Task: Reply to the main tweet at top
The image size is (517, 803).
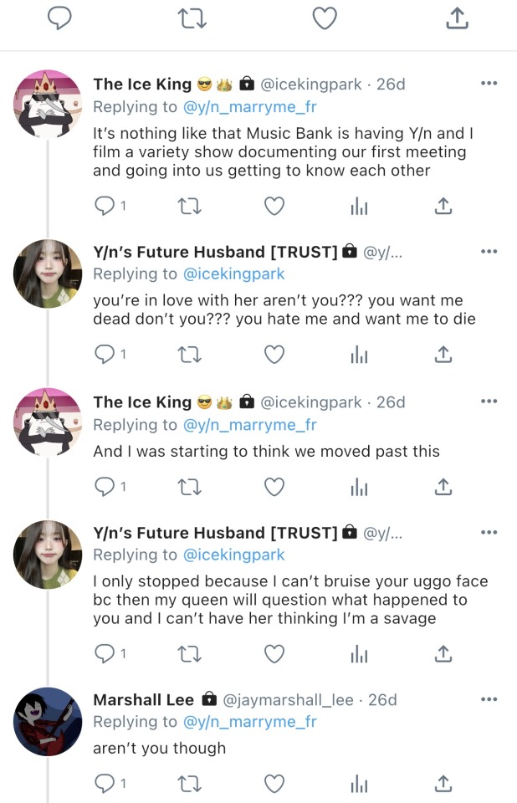Action: 60,18
